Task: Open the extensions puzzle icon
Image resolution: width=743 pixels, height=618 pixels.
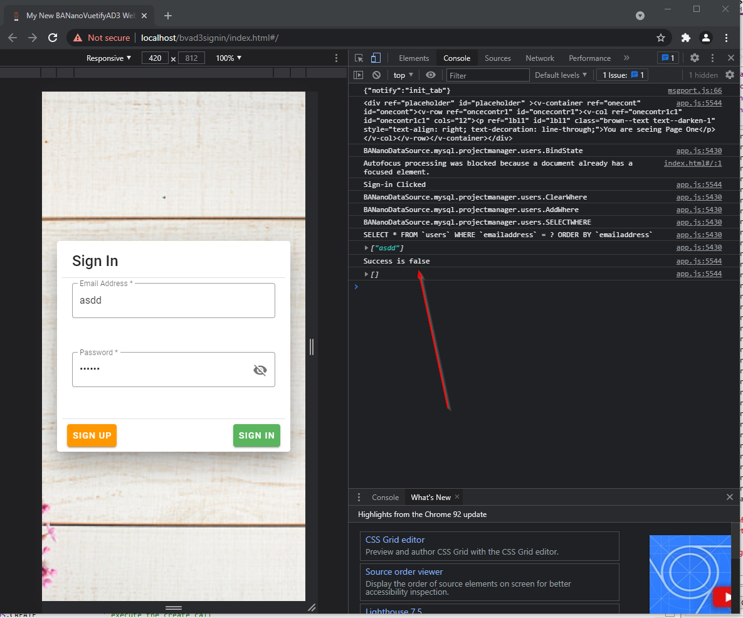Action: pyautogui.click(x=686, y=38)
